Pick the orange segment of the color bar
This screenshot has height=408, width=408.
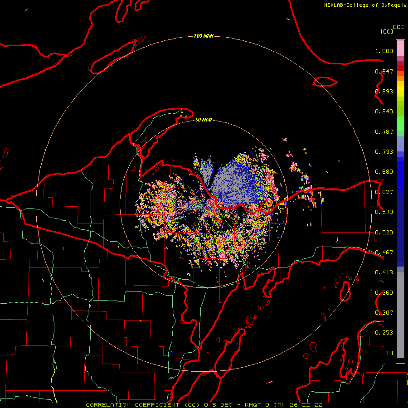pos(400,78)
